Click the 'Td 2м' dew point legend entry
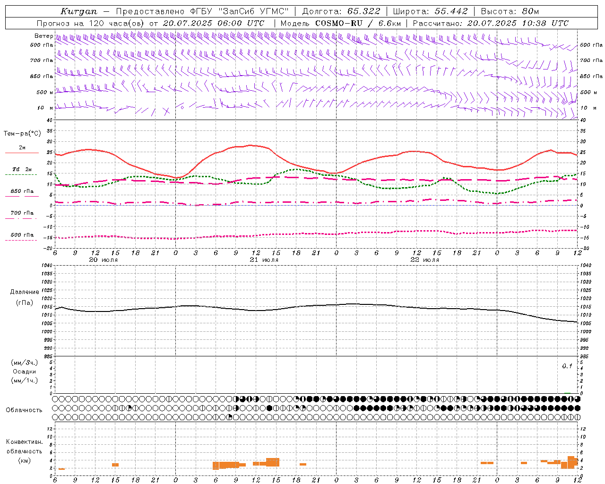Viewport: 605px width, 484px height. point(22,169)
